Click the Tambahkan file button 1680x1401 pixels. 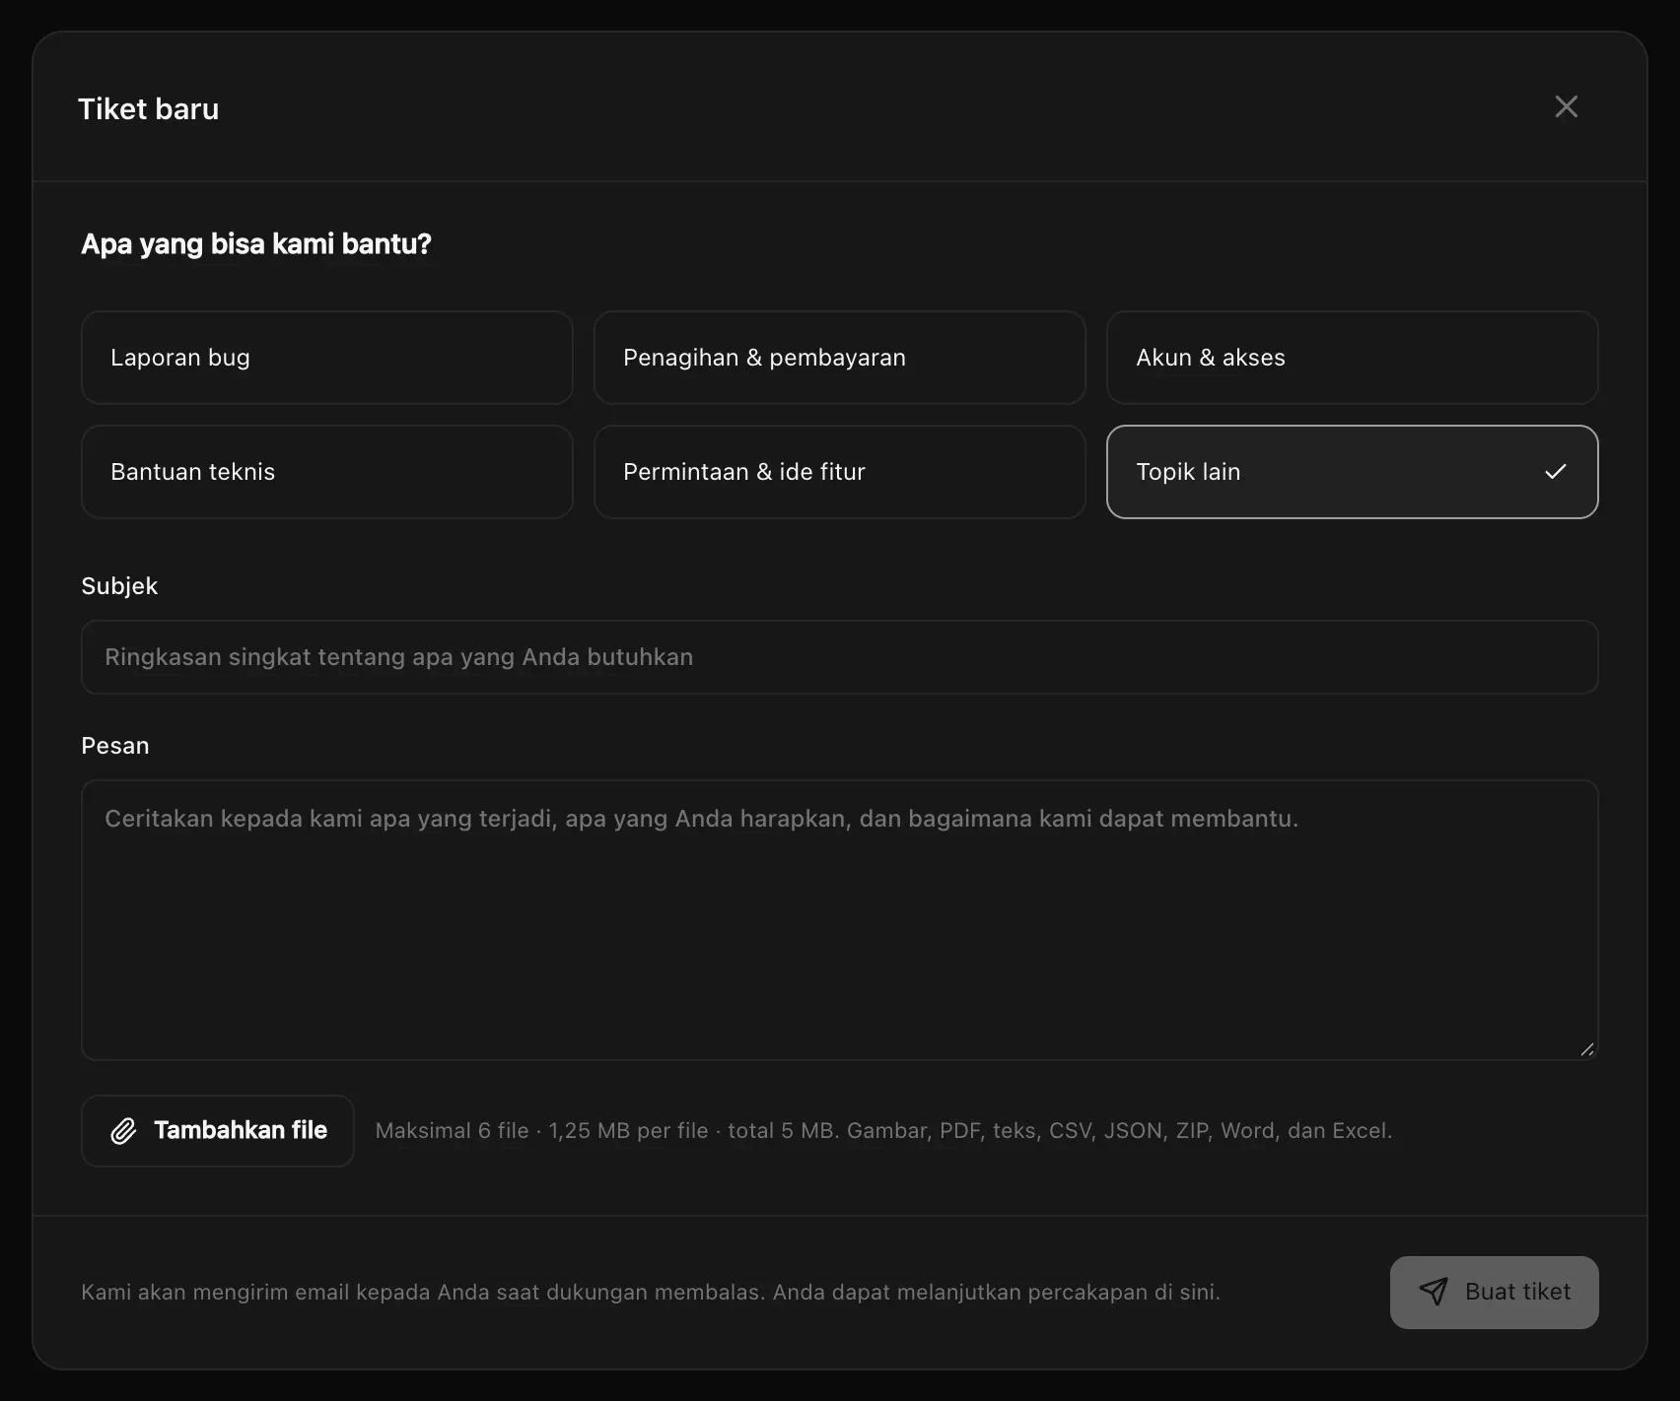tap(218, 1131)
